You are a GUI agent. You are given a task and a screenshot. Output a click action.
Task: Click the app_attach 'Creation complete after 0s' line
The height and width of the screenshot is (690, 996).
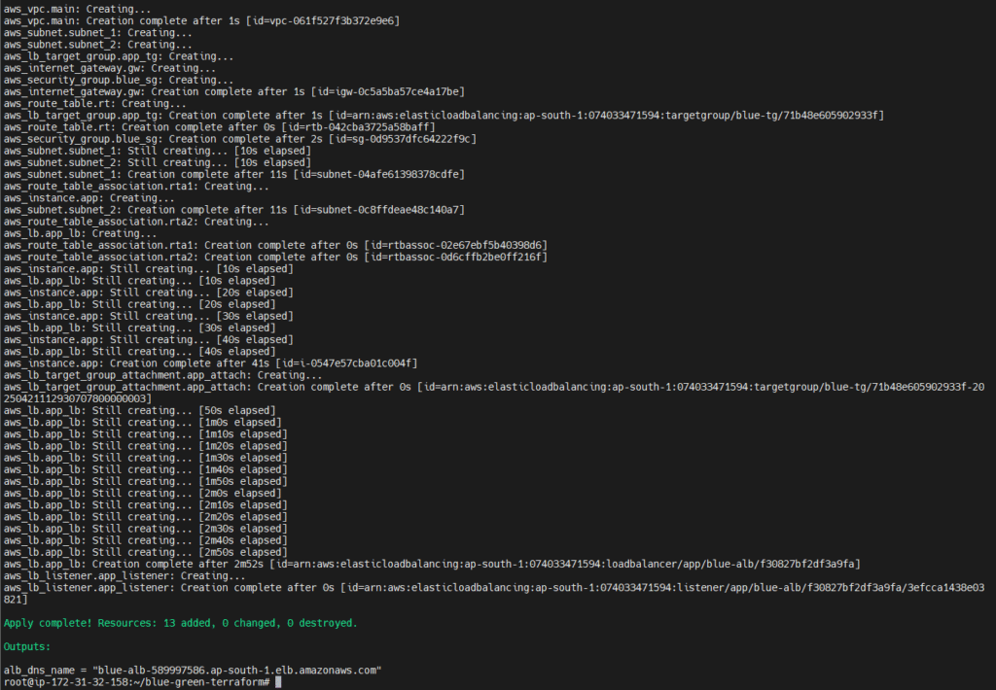[x=494, y=387]
